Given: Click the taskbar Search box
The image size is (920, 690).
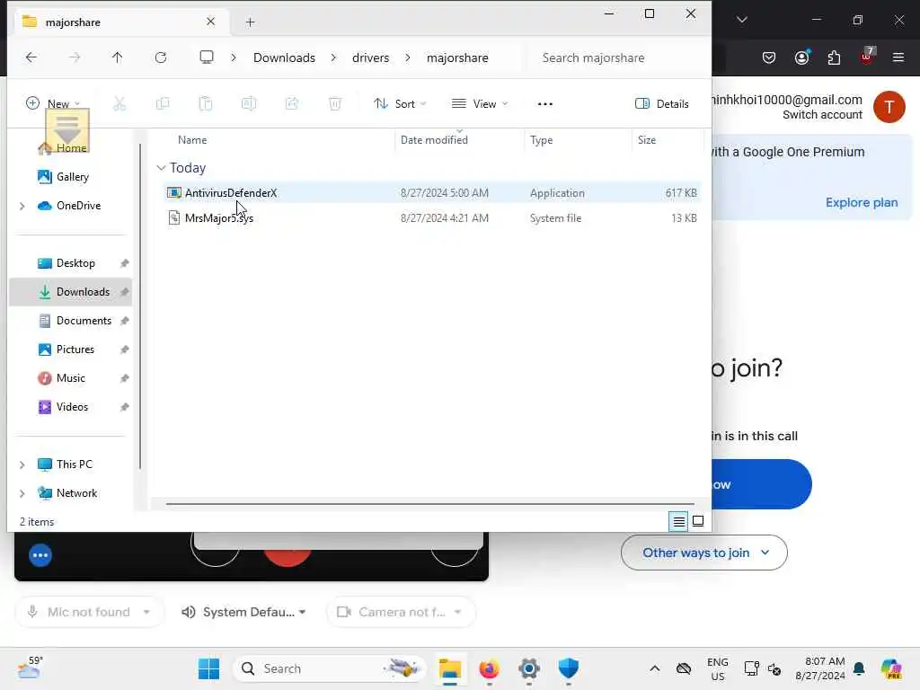Looking at the screenshot, I should pyautogui.click(x=330, y=668).
